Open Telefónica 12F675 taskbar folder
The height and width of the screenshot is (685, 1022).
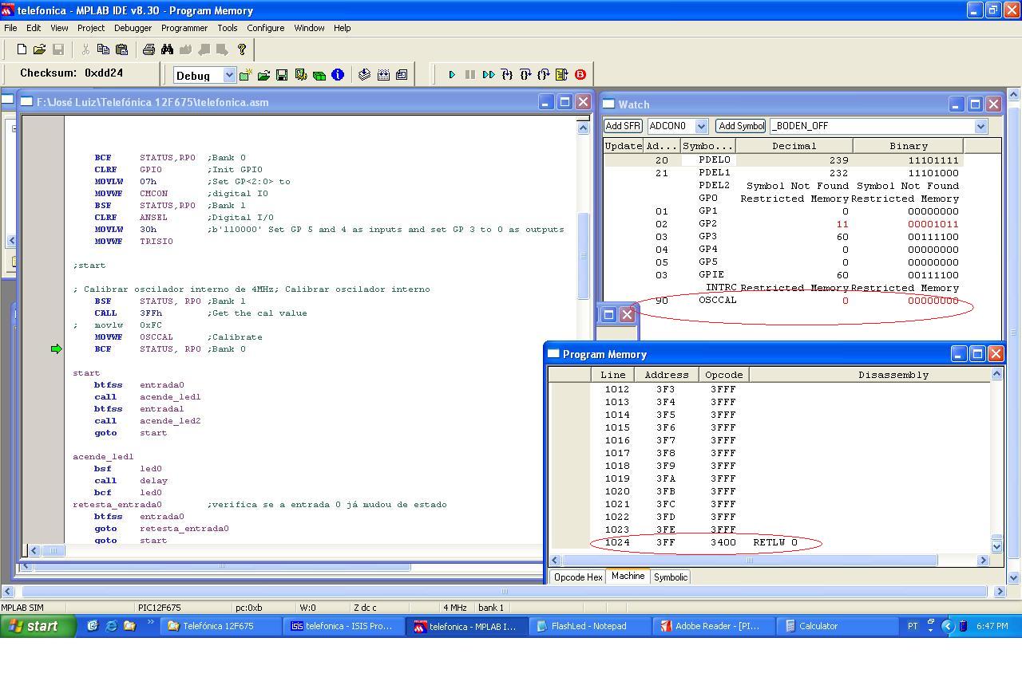click(221, 626)
